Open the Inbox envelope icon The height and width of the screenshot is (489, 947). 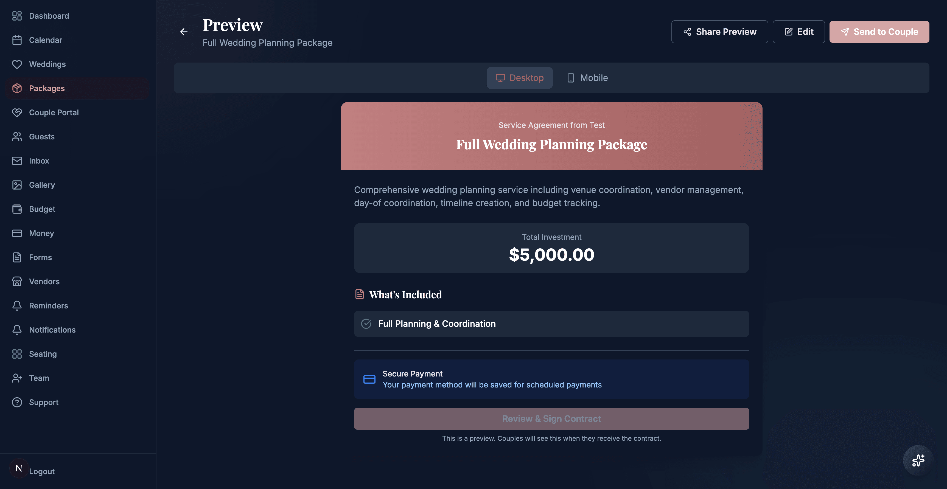point(17,161)
